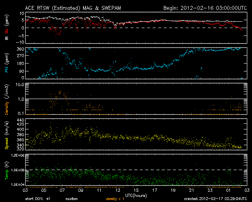Click the "340" tick on the Speed axis

(x=20, y=145)
